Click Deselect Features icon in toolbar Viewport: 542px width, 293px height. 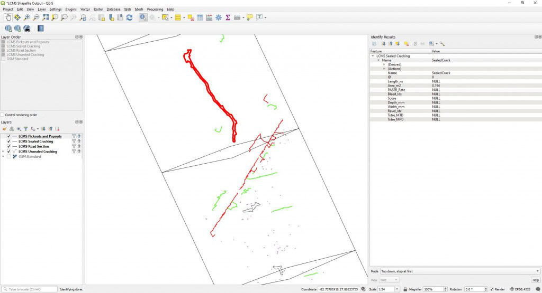click(x=191, y=17)
